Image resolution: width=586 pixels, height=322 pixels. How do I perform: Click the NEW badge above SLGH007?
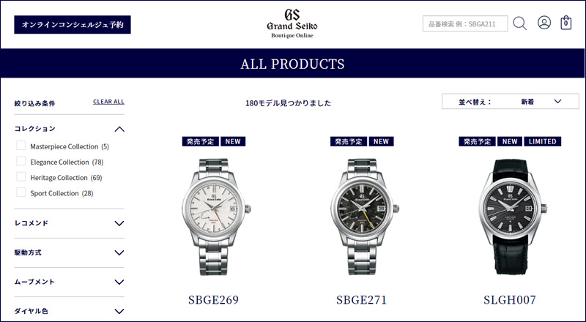(x=510, y=141)
